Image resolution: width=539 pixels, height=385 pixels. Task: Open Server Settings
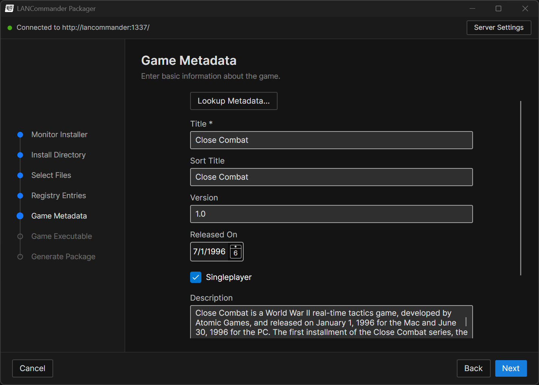[x=499, y=27]
